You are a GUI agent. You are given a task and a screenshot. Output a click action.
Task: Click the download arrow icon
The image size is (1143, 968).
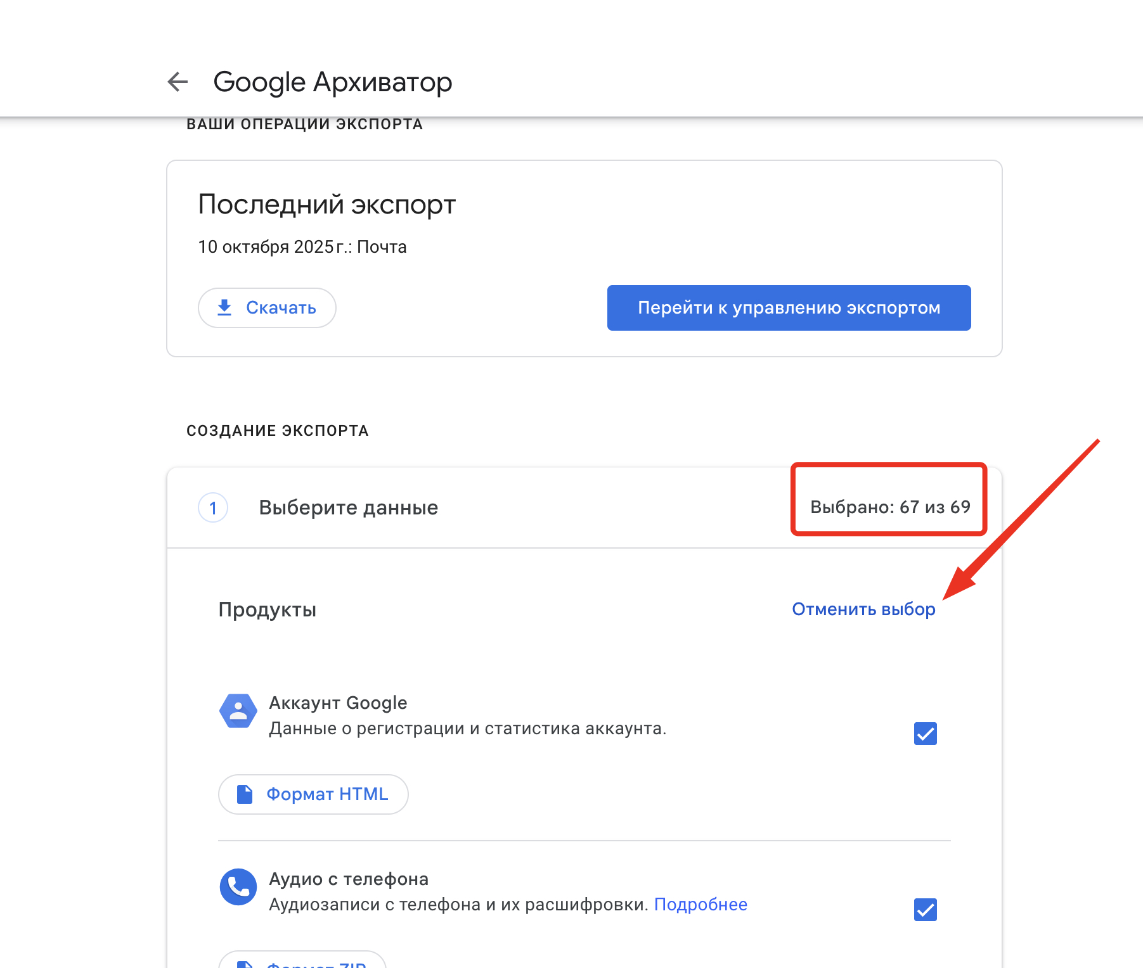click(x=224, y=307)
